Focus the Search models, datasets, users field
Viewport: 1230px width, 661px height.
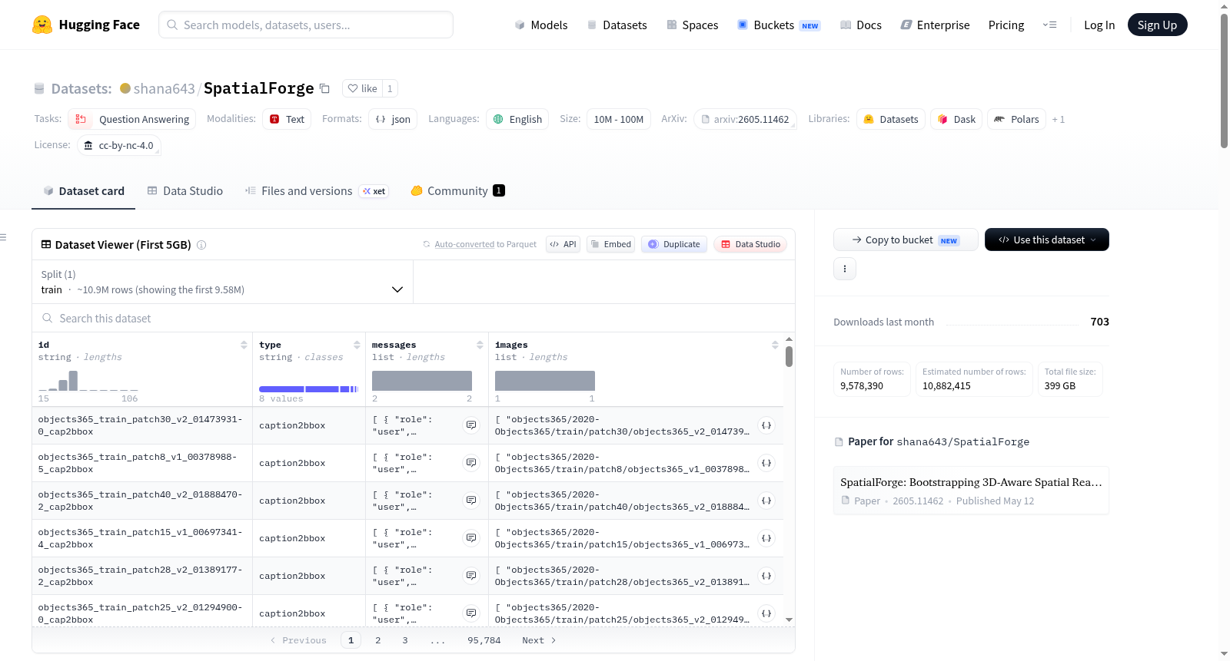tap(306, 25)
